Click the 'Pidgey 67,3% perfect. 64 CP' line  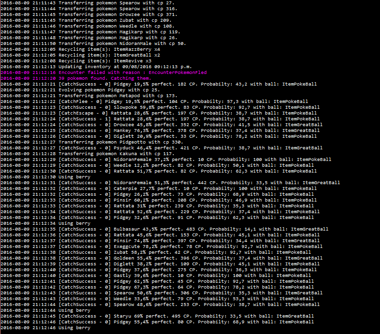click(x=157, y=287)
